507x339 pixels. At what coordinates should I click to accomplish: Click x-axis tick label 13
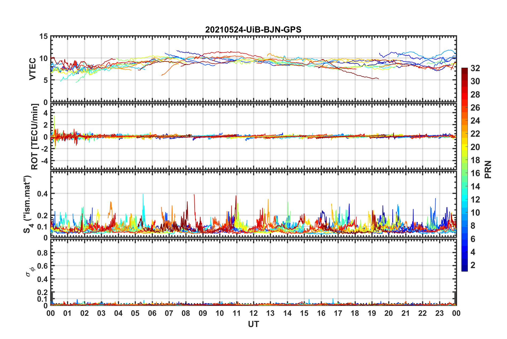(270, 313)
